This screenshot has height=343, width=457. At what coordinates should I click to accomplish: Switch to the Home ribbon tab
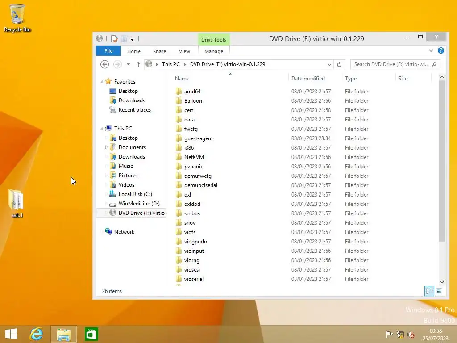[x=134, y=51]
